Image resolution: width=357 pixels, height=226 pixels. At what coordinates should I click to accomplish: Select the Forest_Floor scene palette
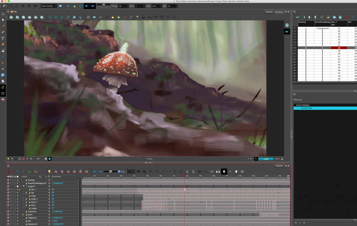point(307,108)
